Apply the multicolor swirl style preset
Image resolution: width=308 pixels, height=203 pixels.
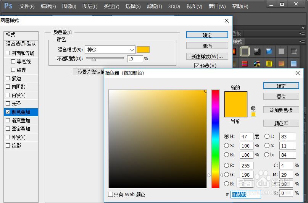pos(257,63)
